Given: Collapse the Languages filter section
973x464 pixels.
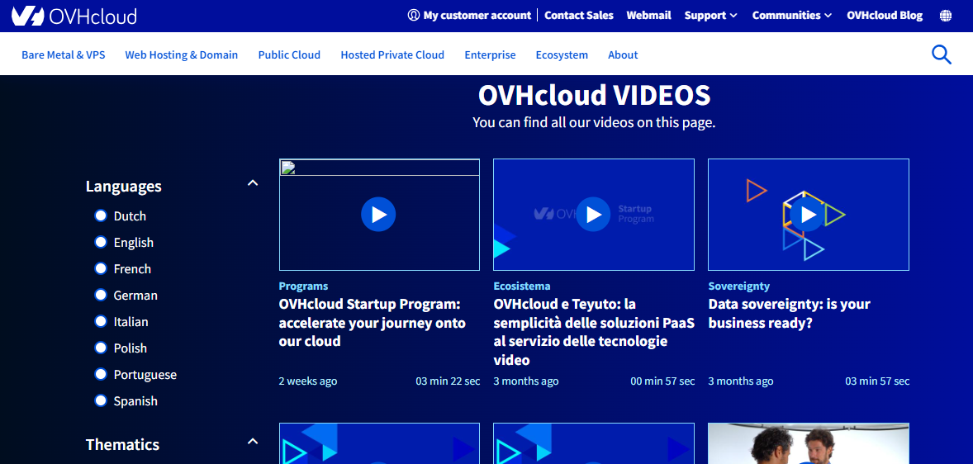Looking at the screenshot, I should [x=253, y=183].
